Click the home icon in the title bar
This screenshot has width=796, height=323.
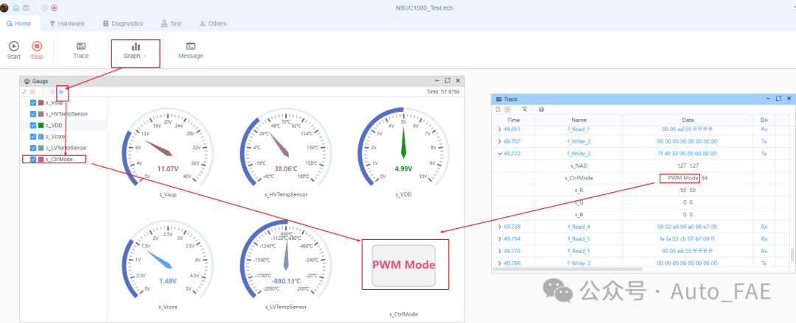pos(15,7)
